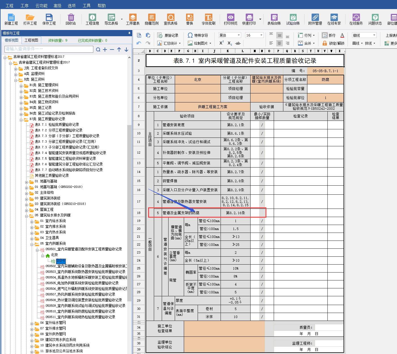Expand the 06 室外给水管网 tree node
The height and width of the screenshot is (354, 397).
(32, 323)
